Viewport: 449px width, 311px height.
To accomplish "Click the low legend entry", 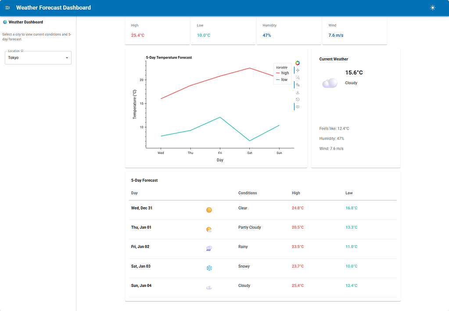I will (282, 80).
